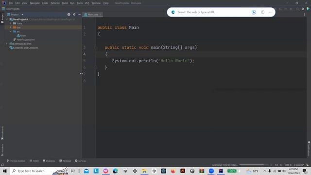Open Task View on the taskbar
The image size is (311, 175).
click(x=73, y=171)
